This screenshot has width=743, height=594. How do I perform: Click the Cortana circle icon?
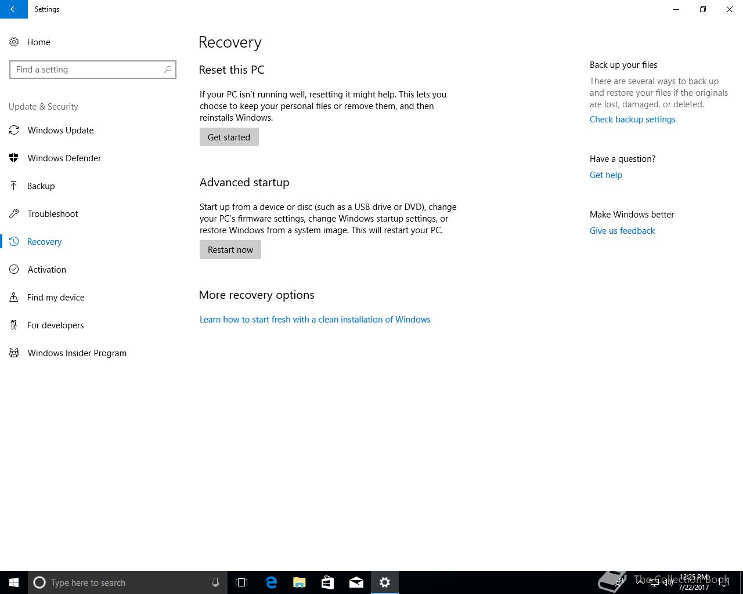click(39, 582)
